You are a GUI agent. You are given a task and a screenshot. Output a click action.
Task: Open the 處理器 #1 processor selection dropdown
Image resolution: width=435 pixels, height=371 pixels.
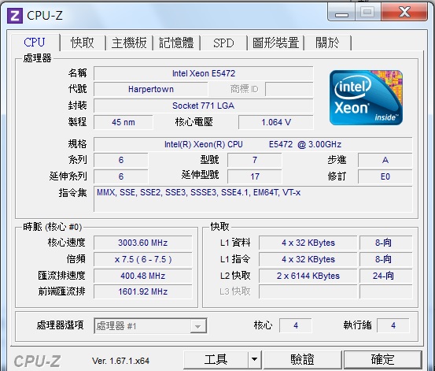(150, 325)
